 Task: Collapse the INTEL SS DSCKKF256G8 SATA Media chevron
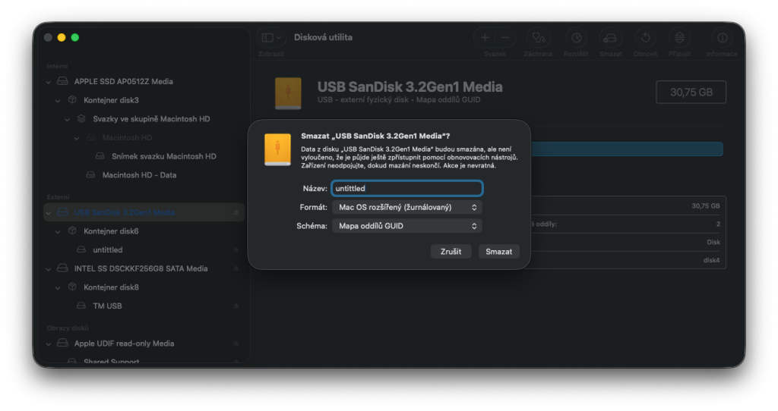pyautogui.click(x=49, y=268)
